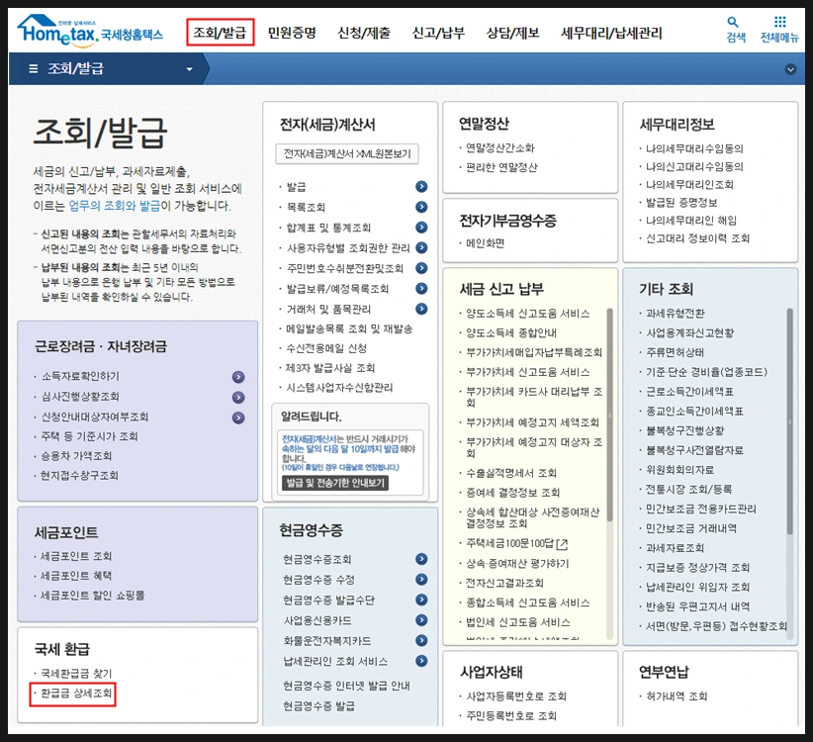Click the arrow icon next to 발급
813x742 pixels.
click(421, 187)
